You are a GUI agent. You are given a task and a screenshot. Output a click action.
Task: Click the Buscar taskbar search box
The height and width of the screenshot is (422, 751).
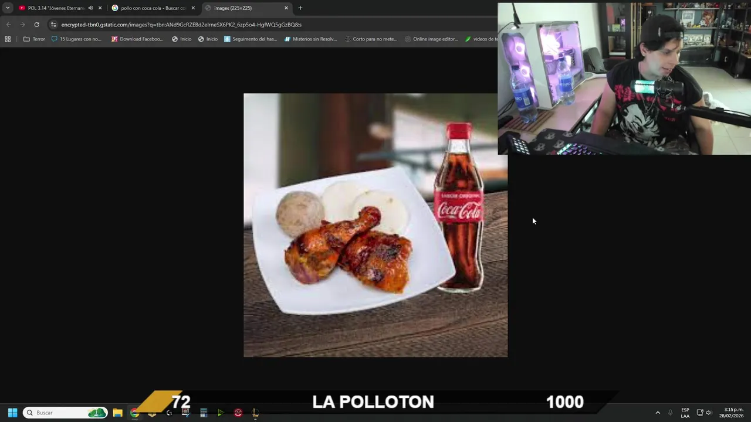point(66,413)
